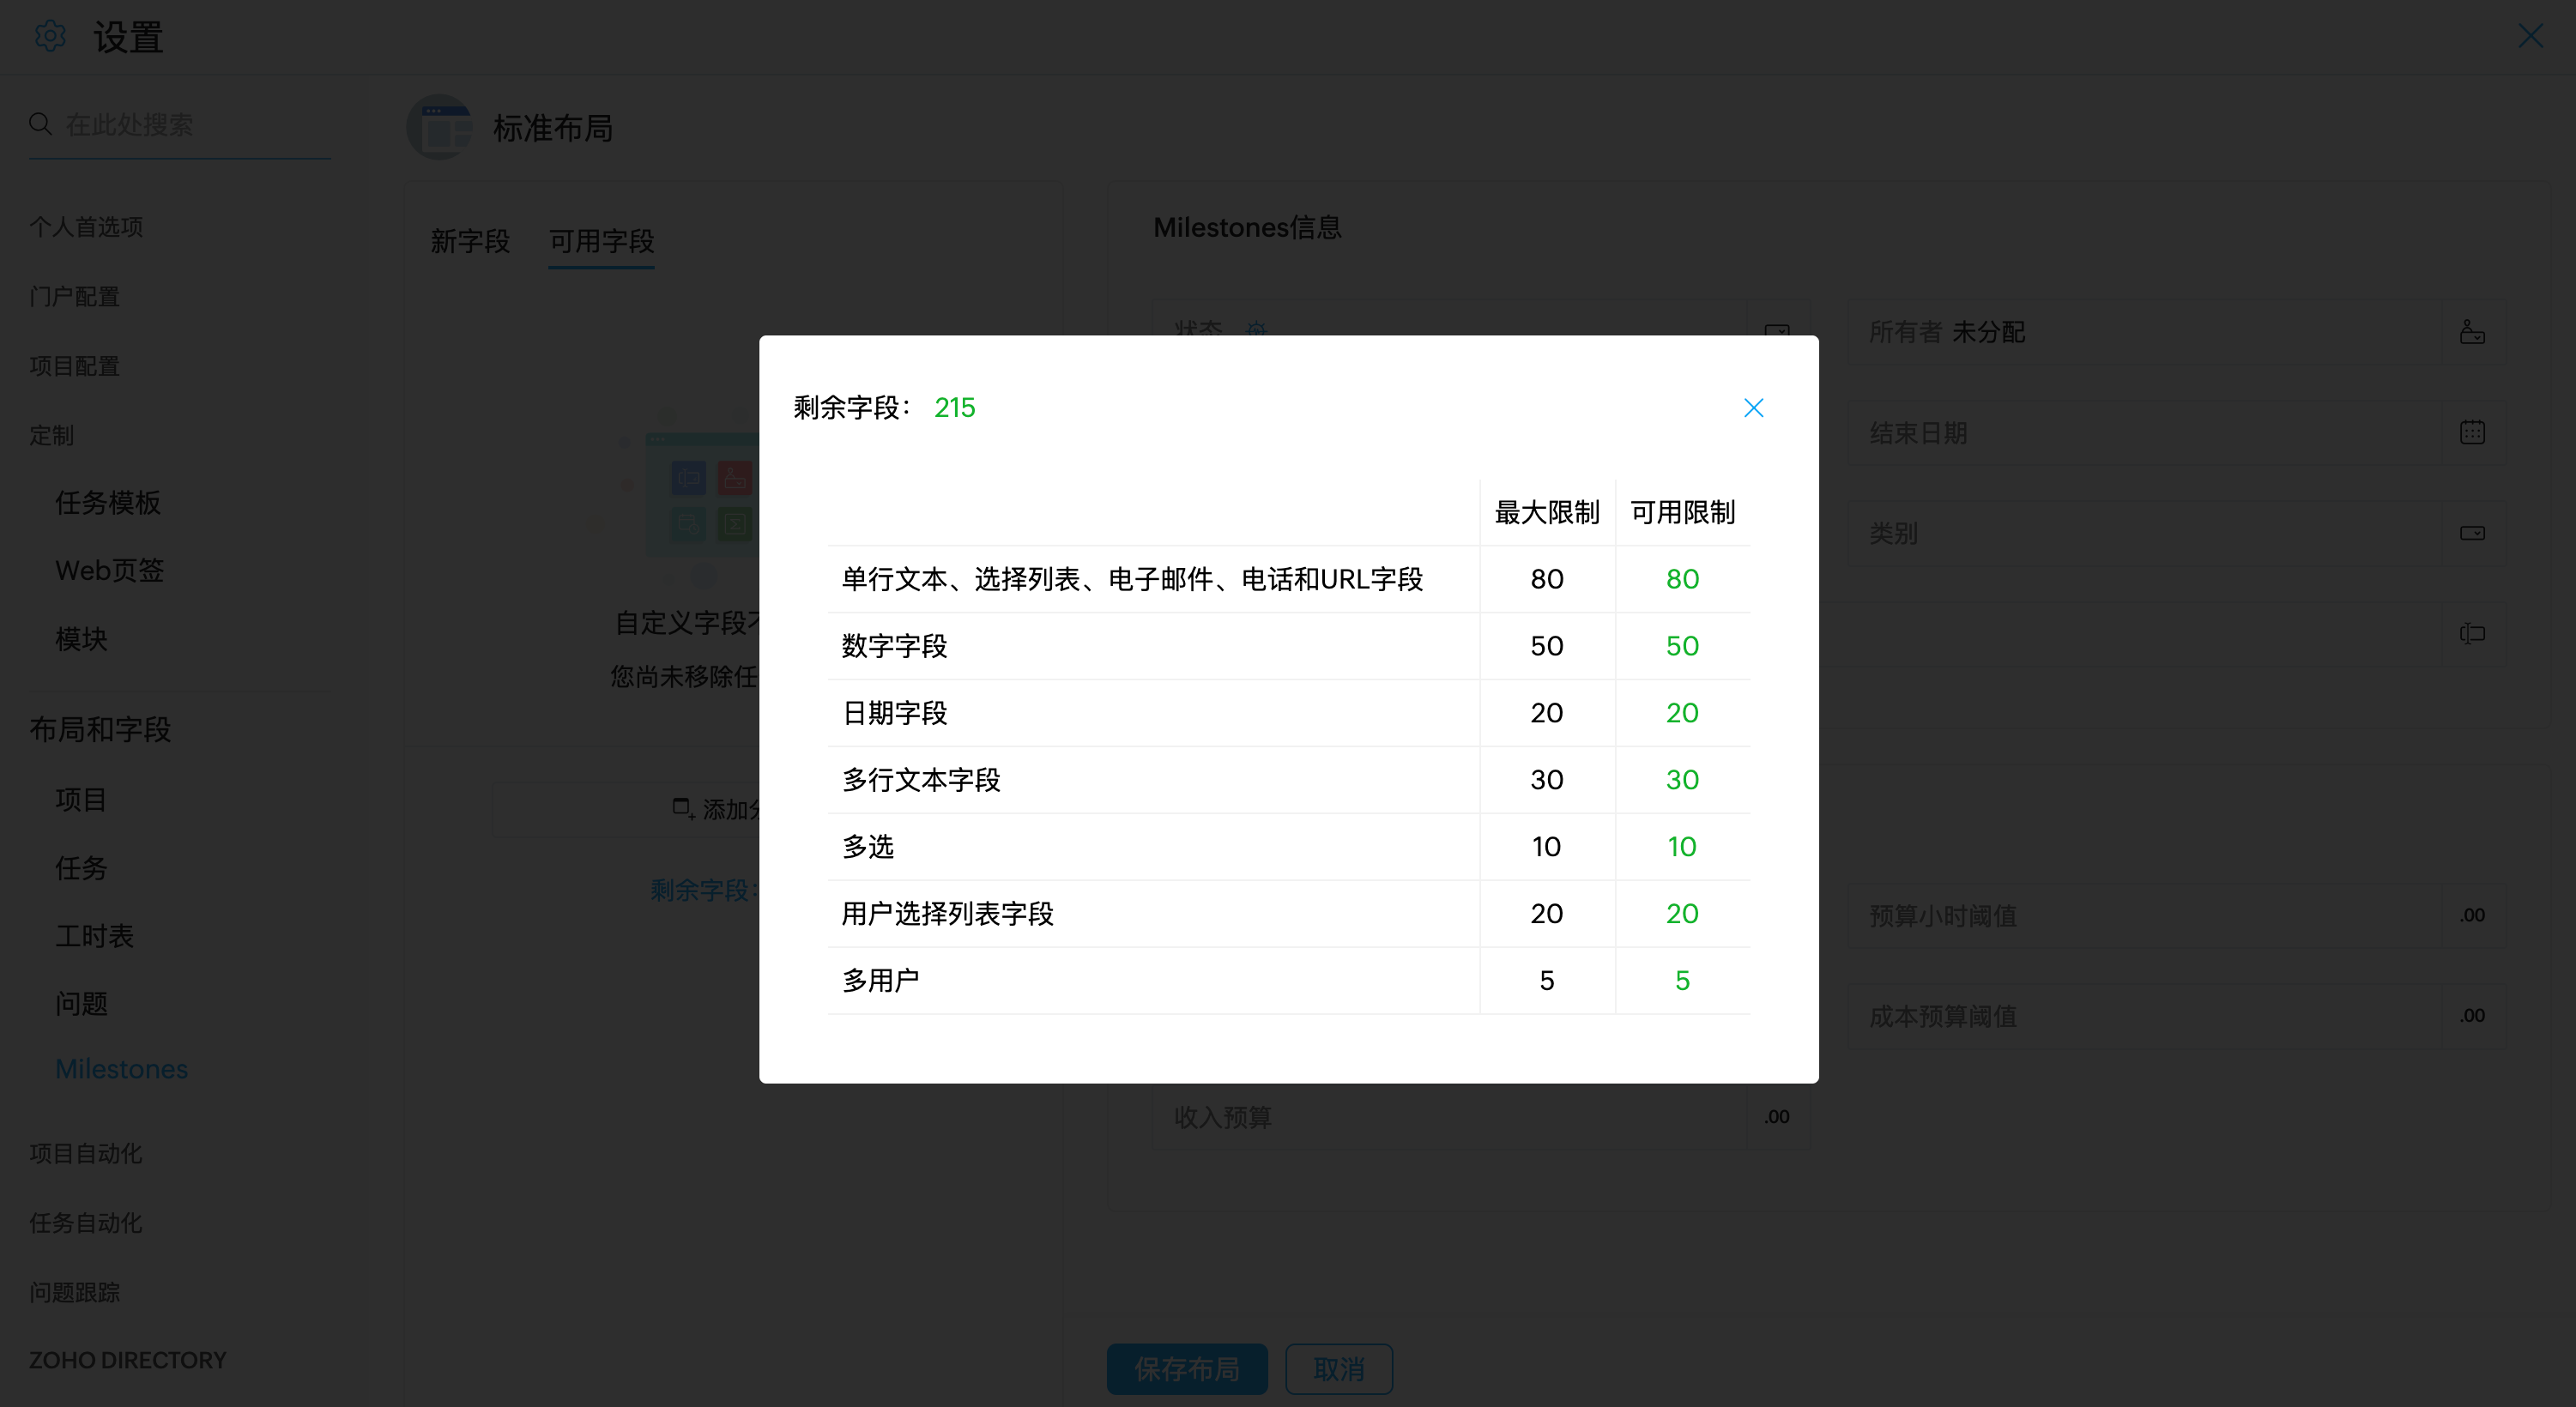This screenshot has height=1407, width=2576.
Task: Click the standard layout icon
Action: click(x=440, y=128)
